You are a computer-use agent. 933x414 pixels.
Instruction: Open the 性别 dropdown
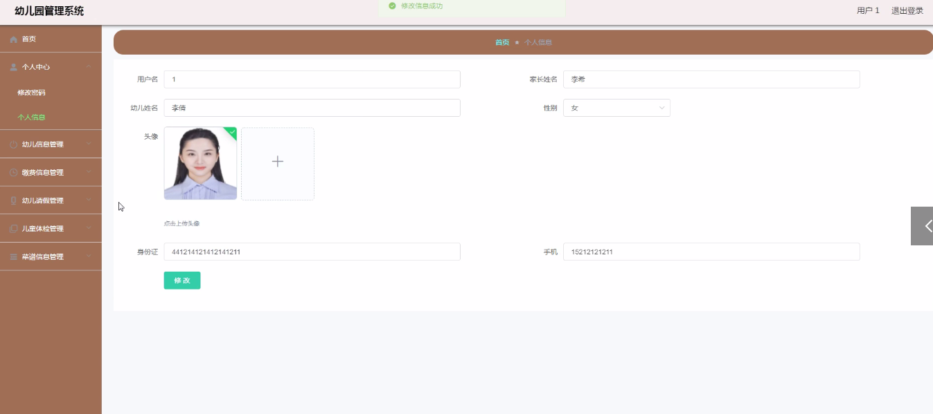[616, 108]
